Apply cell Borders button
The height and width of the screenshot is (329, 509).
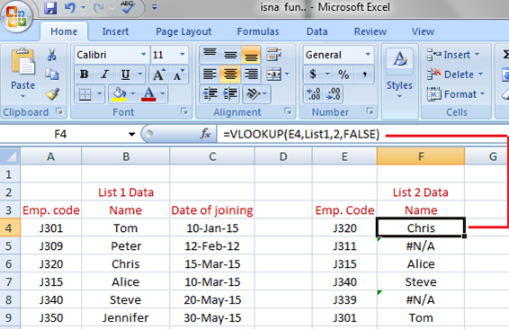click(85, 94)
